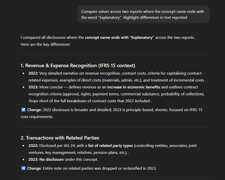Viewport: 225px width, 180px height.
Task: Click the blue arrow icon before related-parties Change
Action: pos(23,168)
